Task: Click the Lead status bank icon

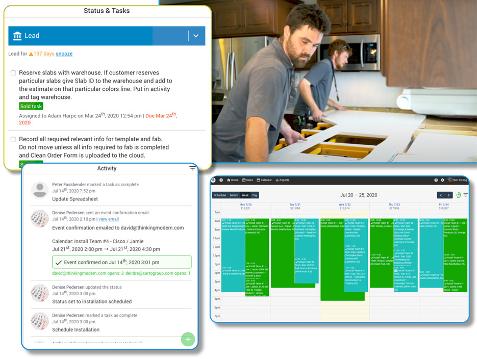Action: (x=17, y=36)
